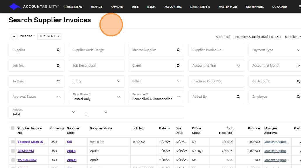301x168 pixels.
Task: Sort by Date column arrow
Action: pyautogui.click(x=169, y=128)
